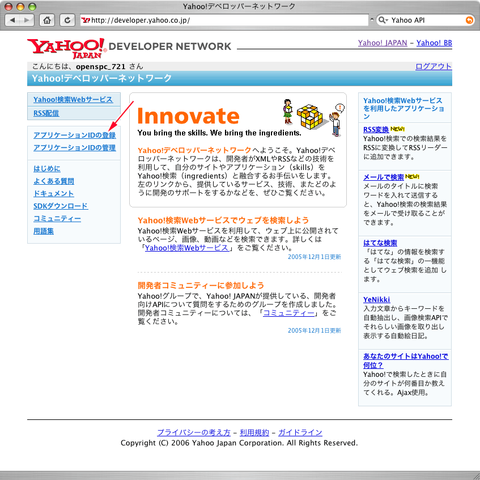Reload the page with the refresh icon

pos(67,20)
